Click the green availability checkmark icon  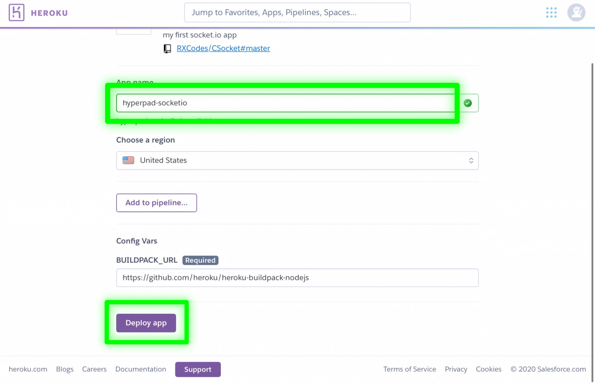[467, 103]
